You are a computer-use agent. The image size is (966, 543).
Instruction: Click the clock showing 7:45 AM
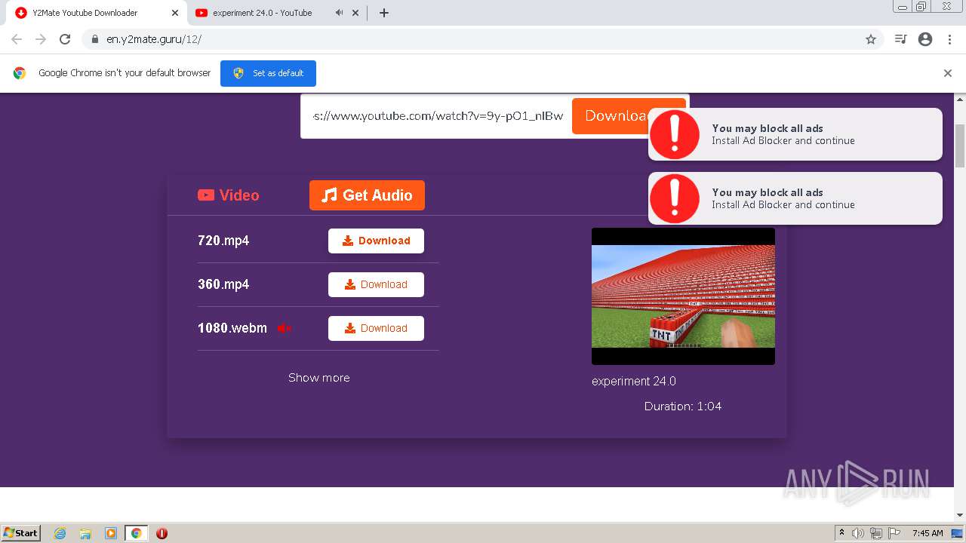(x=928, y=533)
